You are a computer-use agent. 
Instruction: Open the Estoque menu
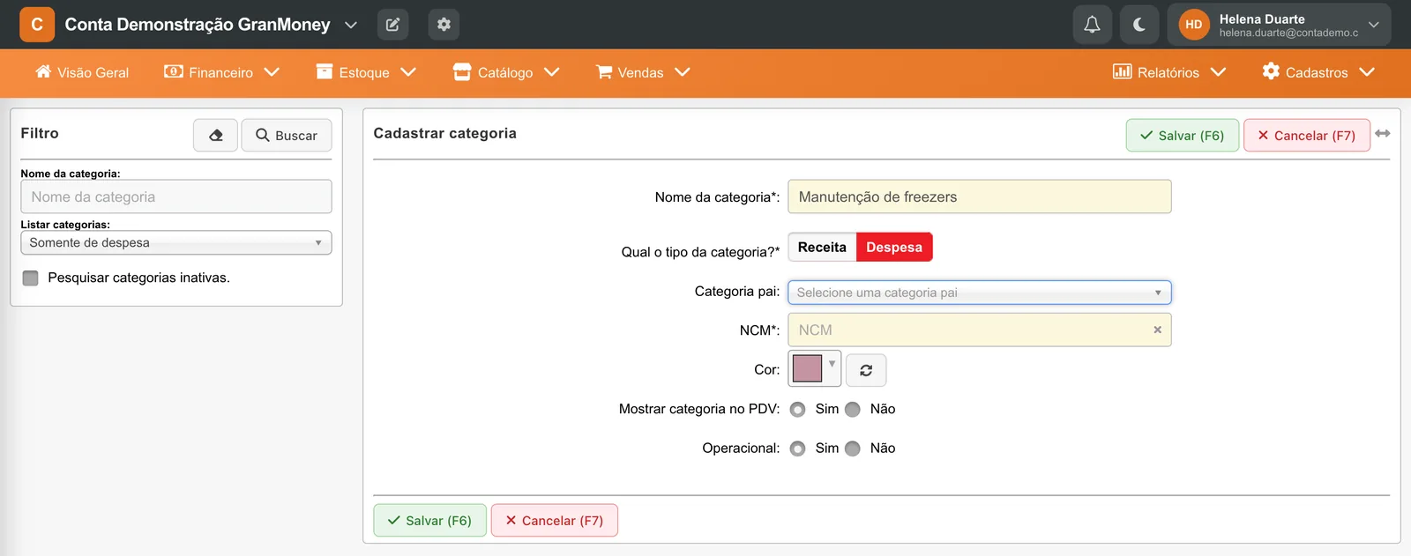366,72
